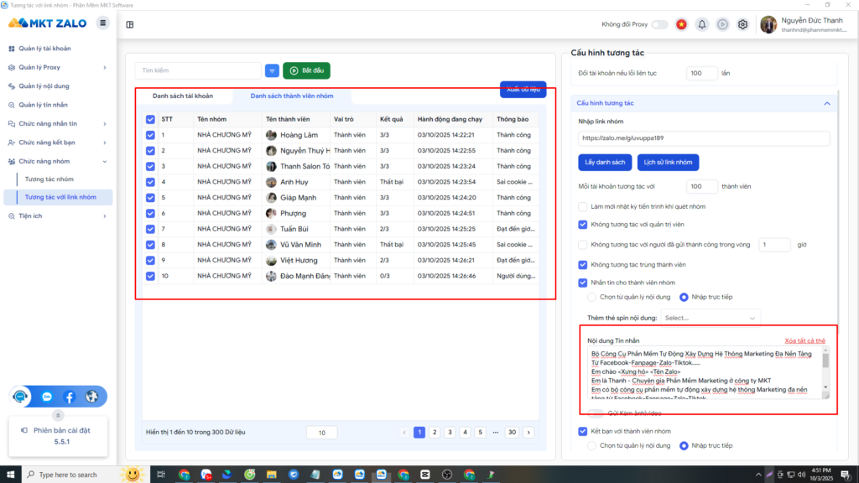
Task: Open OBS Studio icon on the taskbar
Action: point(447,475)
